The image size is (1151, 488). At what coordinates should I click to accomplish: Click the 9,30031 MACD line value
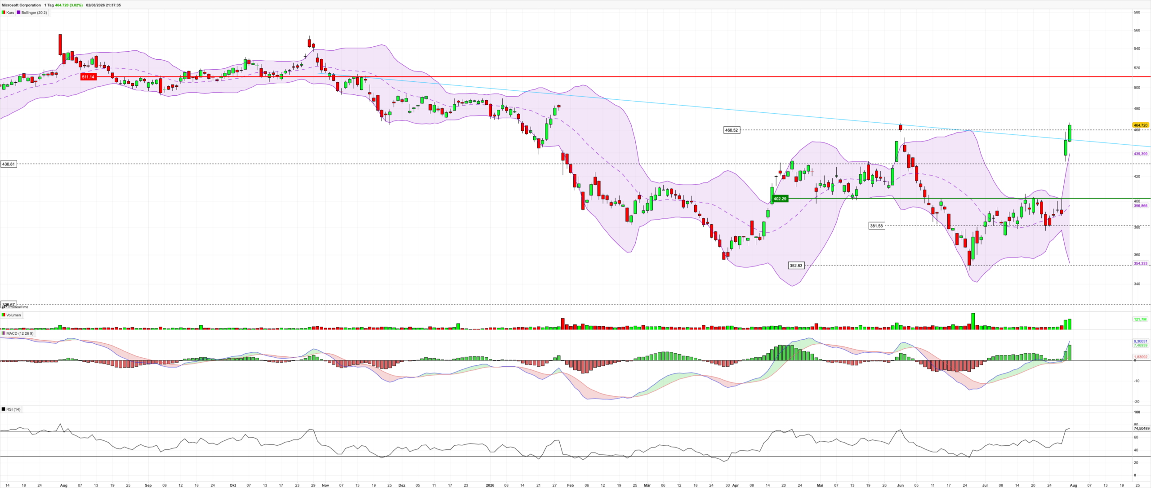[1141, 341]
